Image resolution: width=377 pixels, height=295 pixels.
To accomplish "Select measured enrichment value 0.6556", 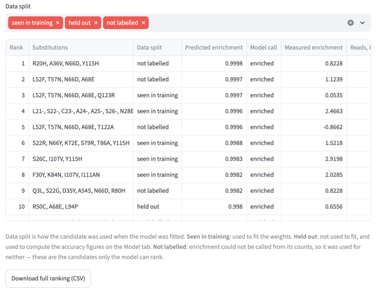I will click(x=314, y=206).
